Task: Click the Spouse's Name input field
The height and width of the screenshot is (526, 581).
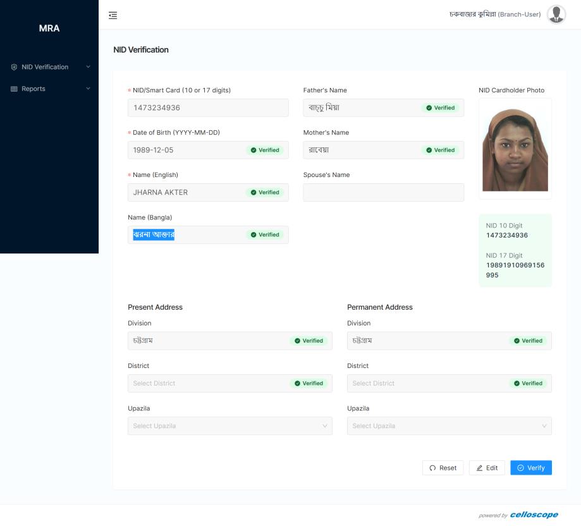Action: pos(383,193)
